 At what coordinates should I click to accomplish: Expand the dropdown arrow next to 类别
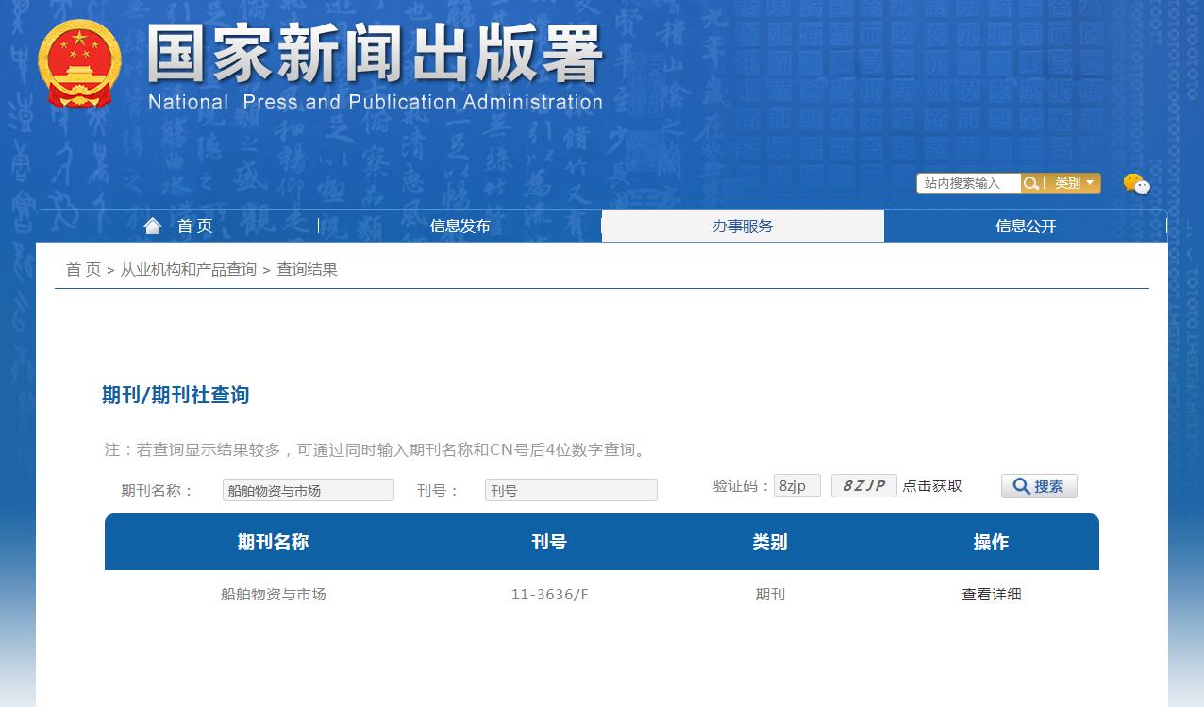point(1091,183)
